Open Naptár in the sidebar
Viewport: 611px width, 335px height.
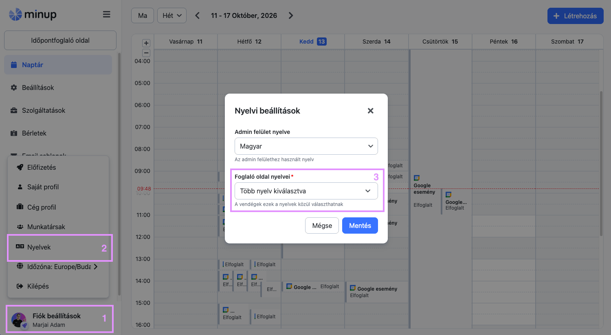[x=58, y=65]
